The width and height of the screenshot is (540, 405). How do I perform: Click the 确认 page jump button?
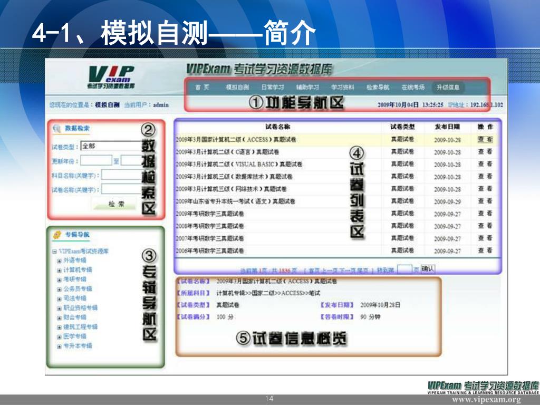tap(427, 268)
